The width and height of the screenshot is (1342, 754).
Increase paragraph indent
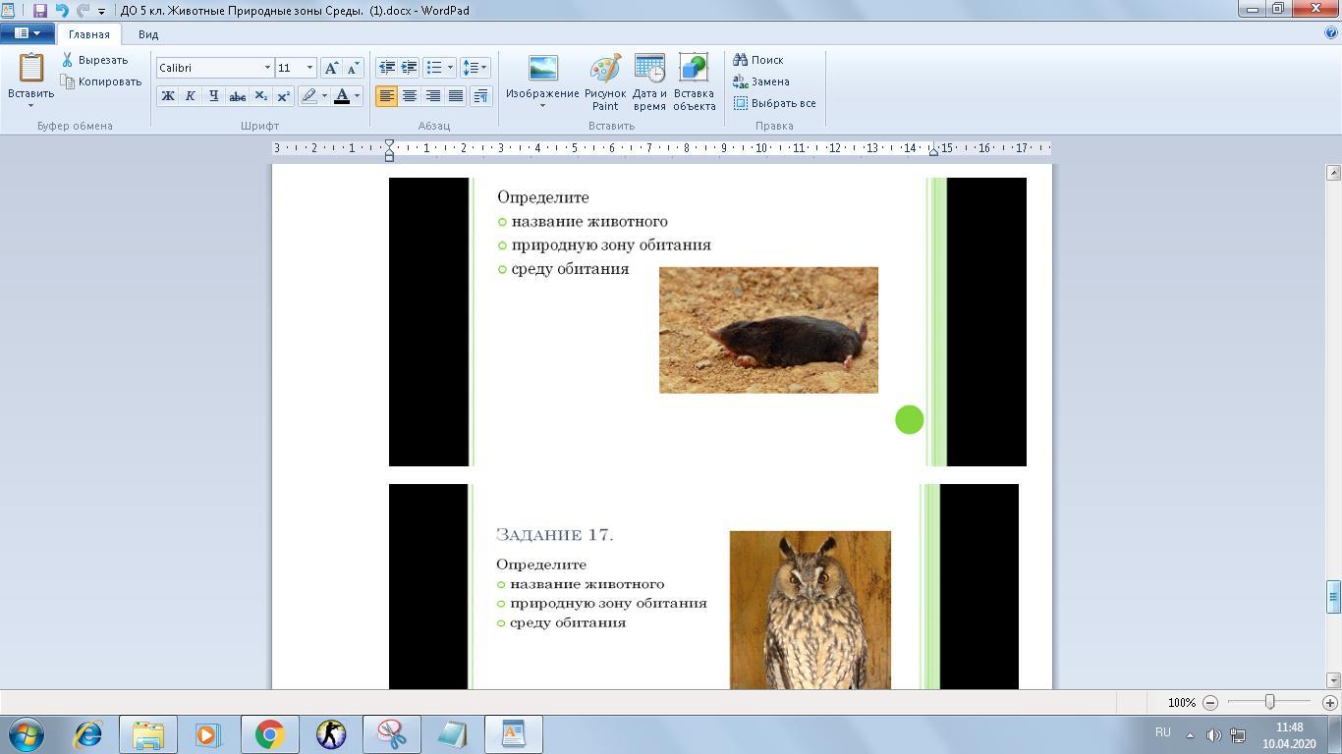[409, 68]
